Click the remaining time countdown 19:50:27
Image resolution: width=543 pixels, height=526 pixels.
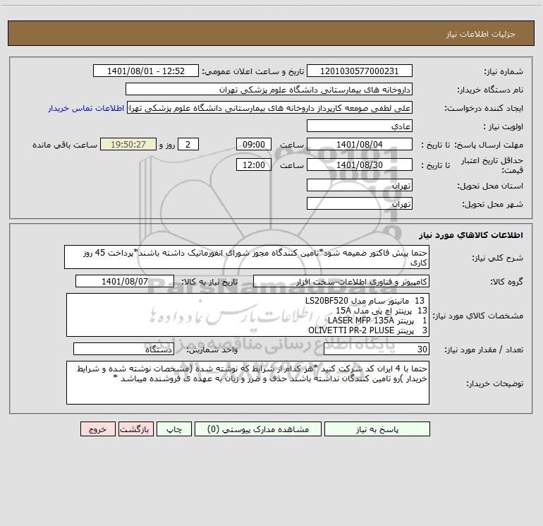[x=128, y=144]
